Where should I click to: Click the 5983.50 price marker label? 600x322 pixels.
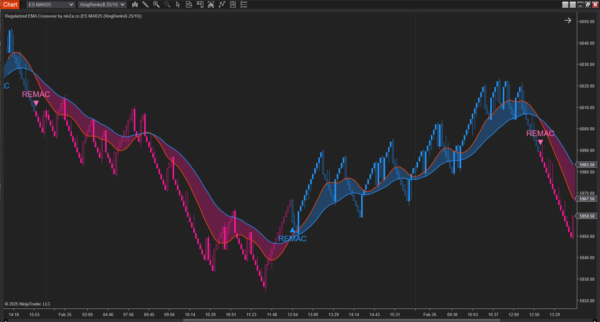coord(587,165)
